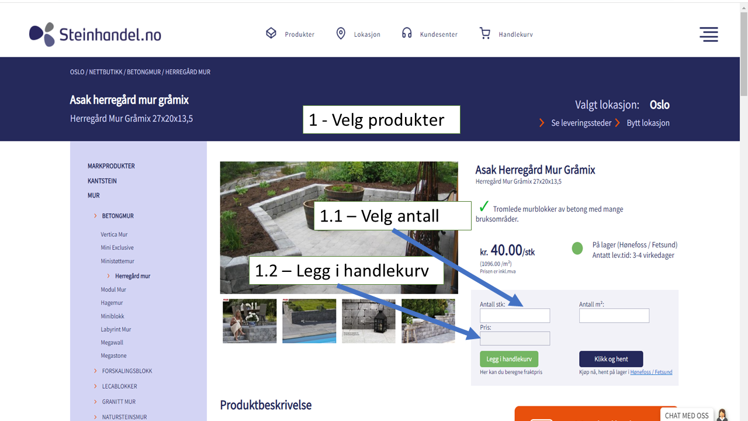This screenshot has width=748, height=421.
Task: Go to OSLO in breadcrumb
Action: (77, 72)
